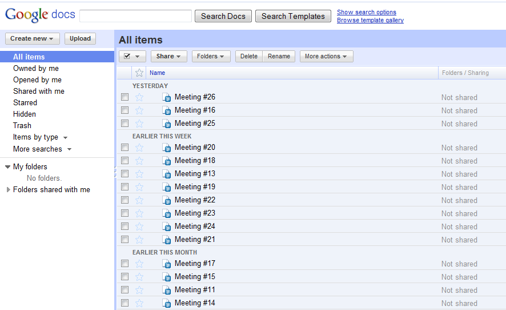The image size is (506, 310).
Task: Click the document icon for Meeting #22
Action: 167,200
